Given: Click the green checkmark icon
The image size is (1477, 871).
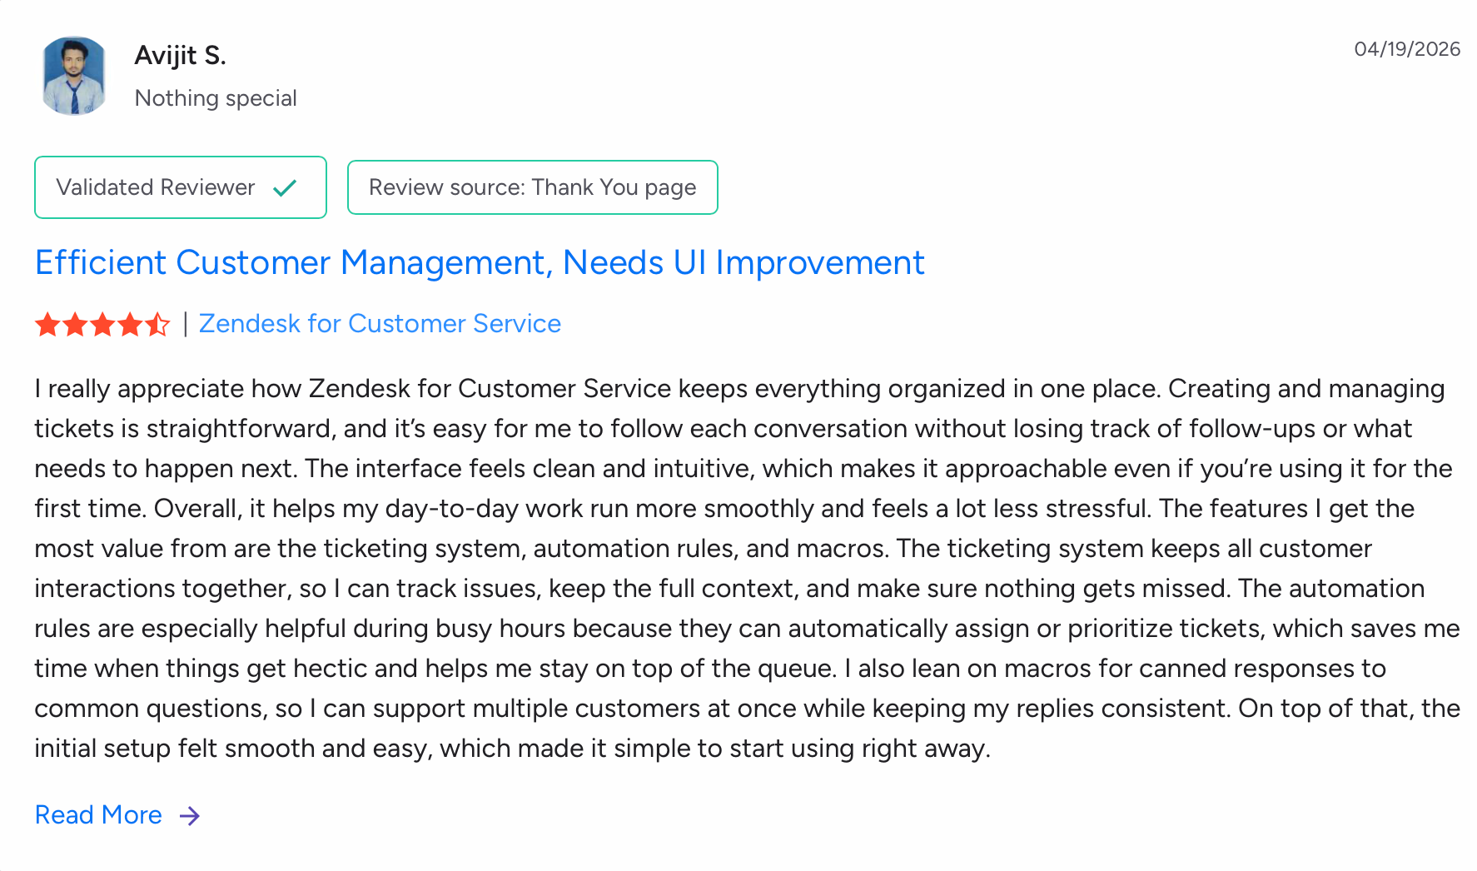Looking at the screenshot, I should click(x=285, y=188).
